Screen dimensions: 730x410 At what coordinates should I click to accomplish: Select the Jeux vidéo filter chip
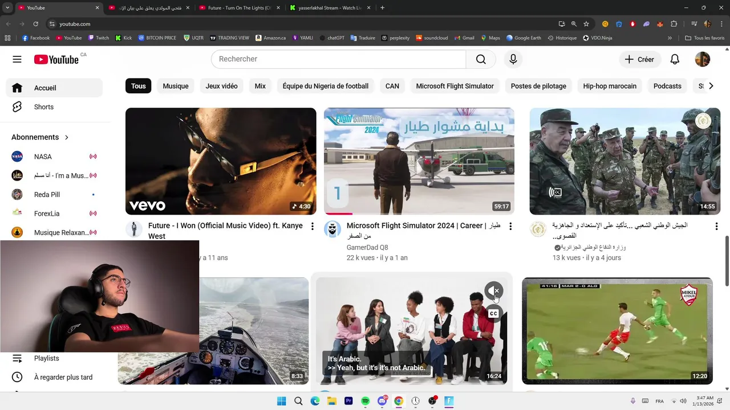coord(221,86)
